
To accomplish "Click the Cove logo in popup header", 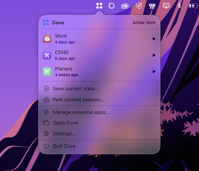I will (46, 22).
